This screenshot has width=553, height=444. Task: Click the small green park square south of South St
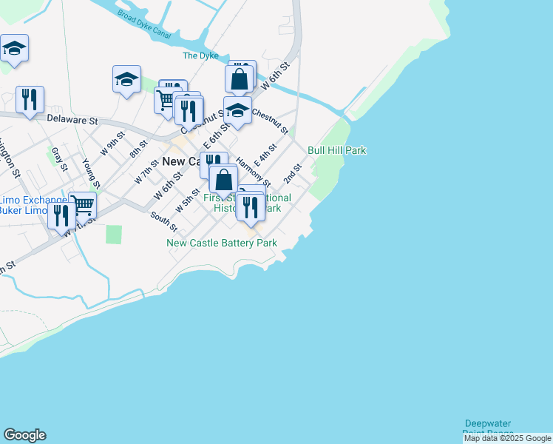[114, 235]
